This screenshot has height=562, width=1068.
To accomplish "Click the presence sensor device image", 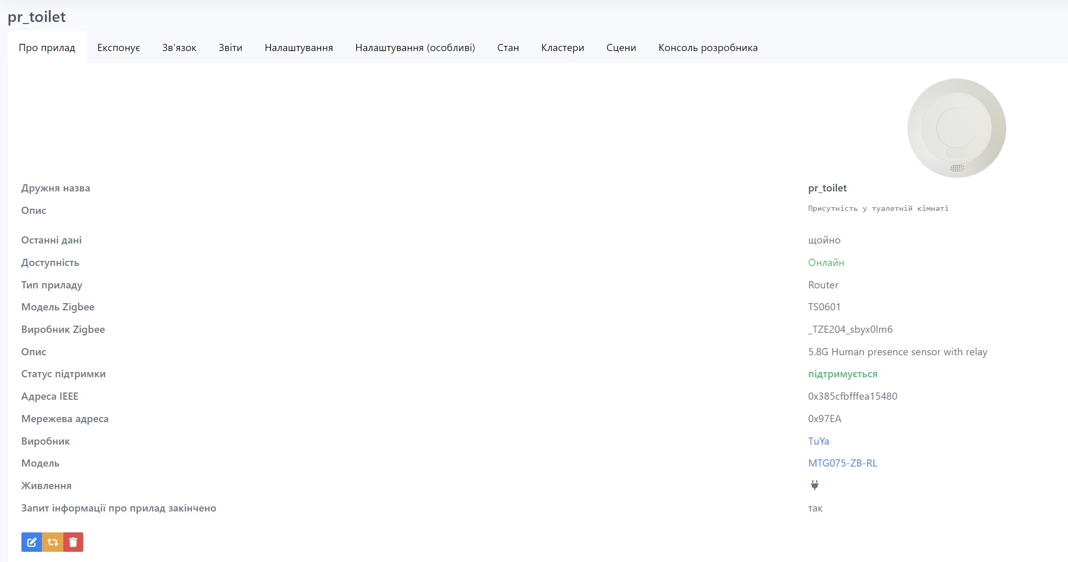I will pyautogui.click(x=956, y=128).
